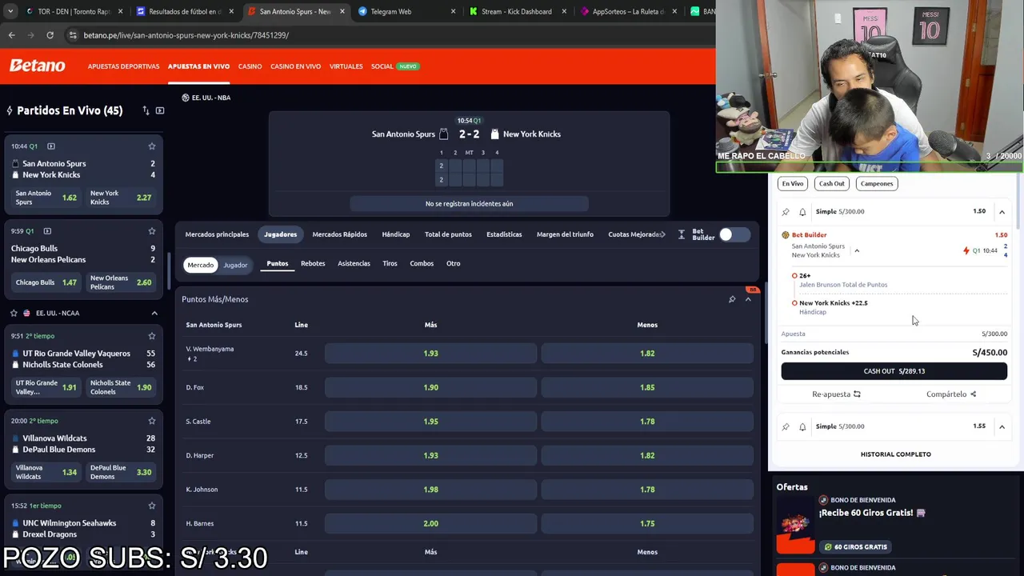The height and width of the screenshot is (576, 1024).
Task: Collapse the Bet Builder selections chevron
Action: point(857,250)
